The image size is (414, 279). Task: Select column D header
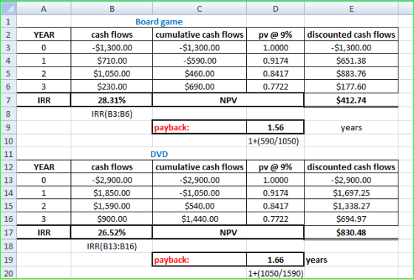click(275, 8)
